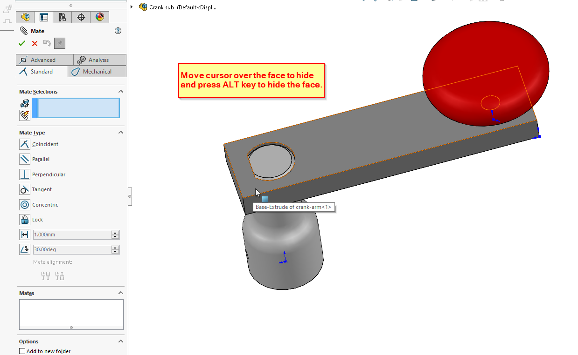The height and width of the screenshot is (355, 578).
Task: Collapse the Mate Type section
Action: pyautogui.click(x=121, y=133)
